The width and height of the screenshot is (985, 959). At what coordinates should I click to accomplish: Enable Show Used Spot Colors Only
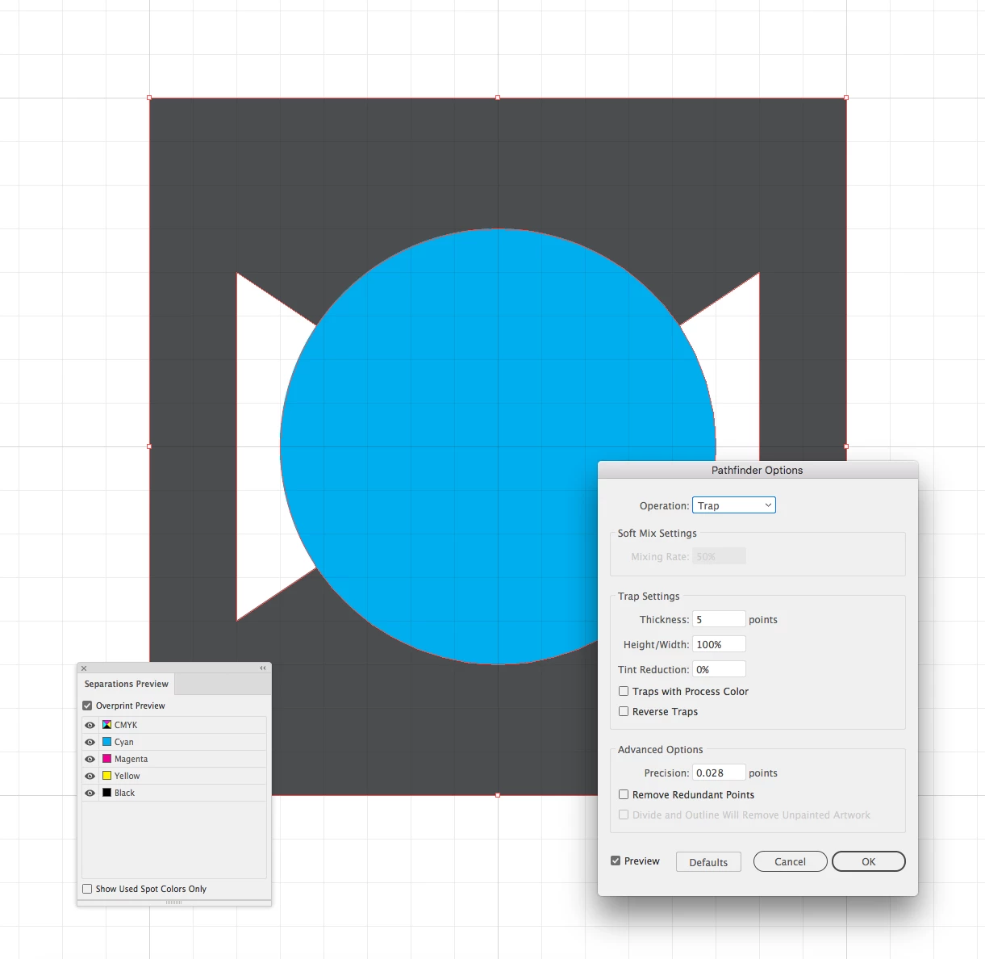87,889
